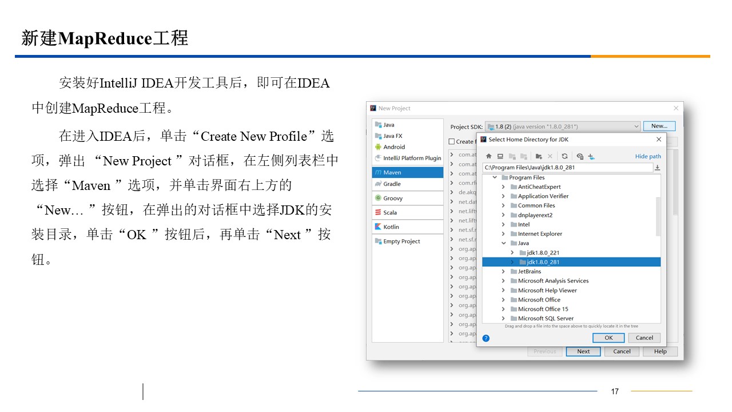This screenshot has height=412, width=732.
Task: Click OK in JDK directory dialog
Action: point(608,338)
